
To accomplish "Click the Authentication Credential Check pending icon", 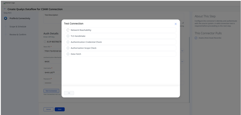I will [x=68, y=42].
